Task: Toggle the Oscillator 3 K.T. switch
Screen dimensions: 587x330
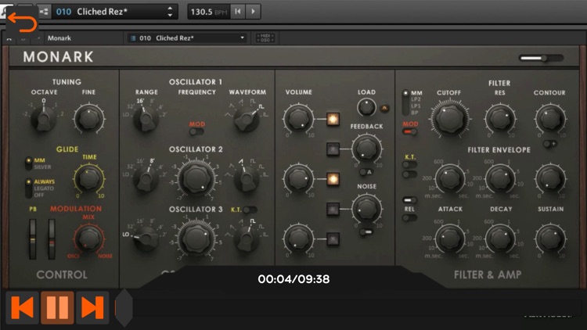Action: point(250,210)
